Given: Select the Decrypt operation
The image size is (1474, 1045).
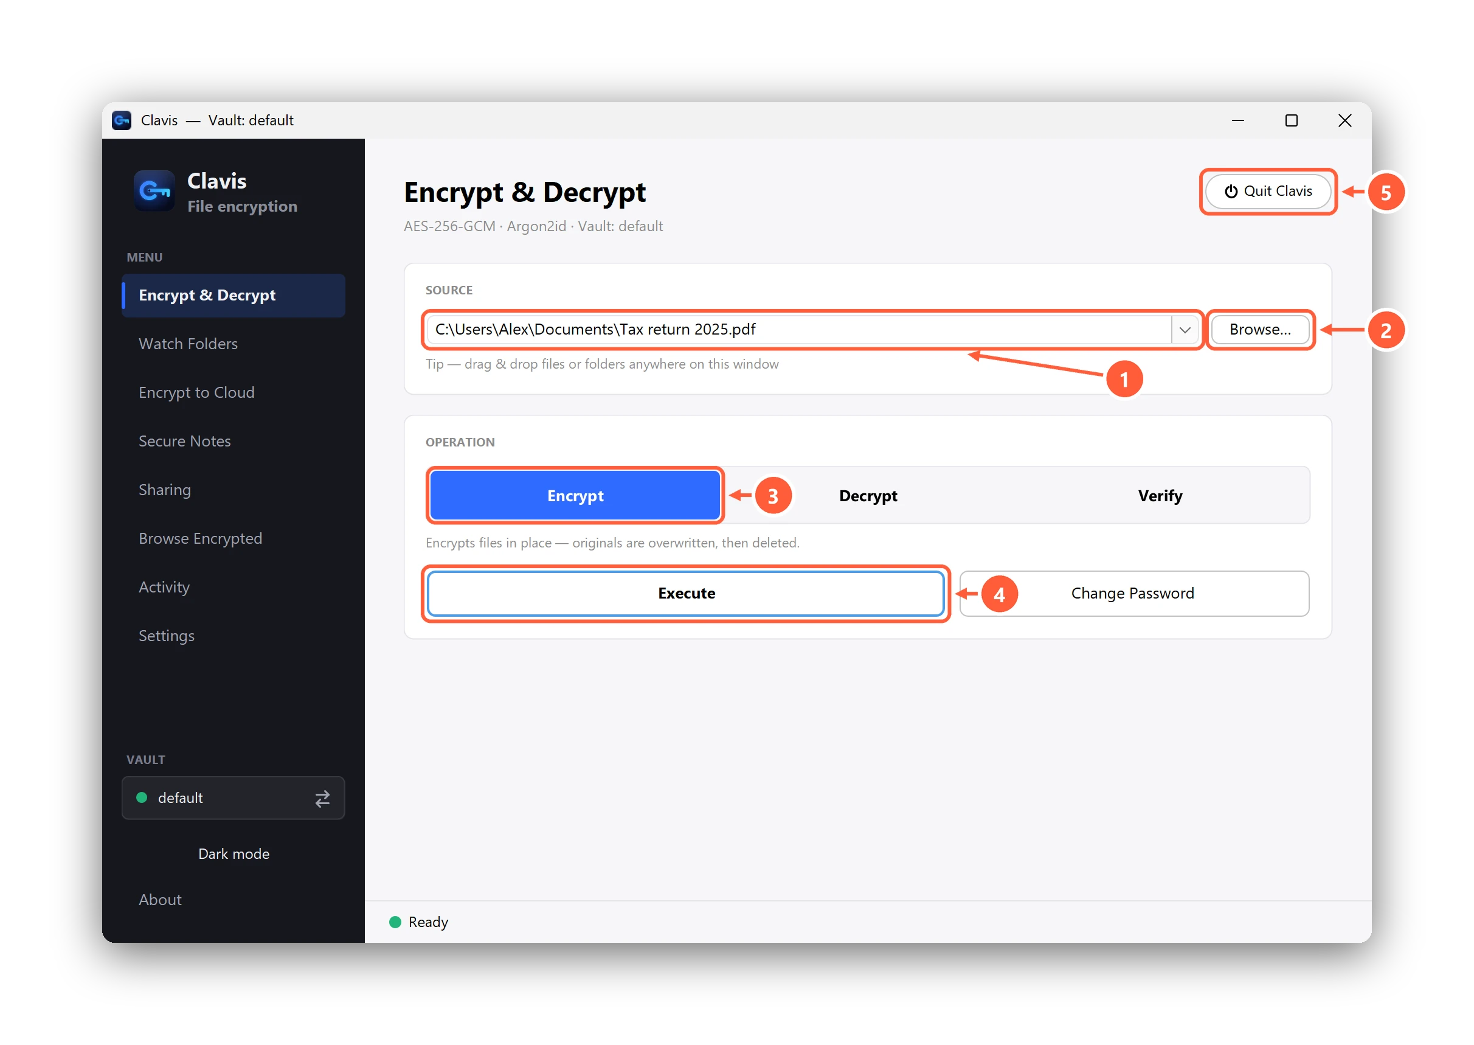Looking at the screenshot, I should tap(868, 496).
